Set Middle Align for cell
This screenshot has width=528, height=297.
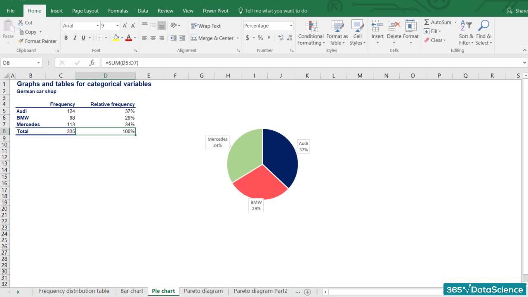click(x=153, y=25)
